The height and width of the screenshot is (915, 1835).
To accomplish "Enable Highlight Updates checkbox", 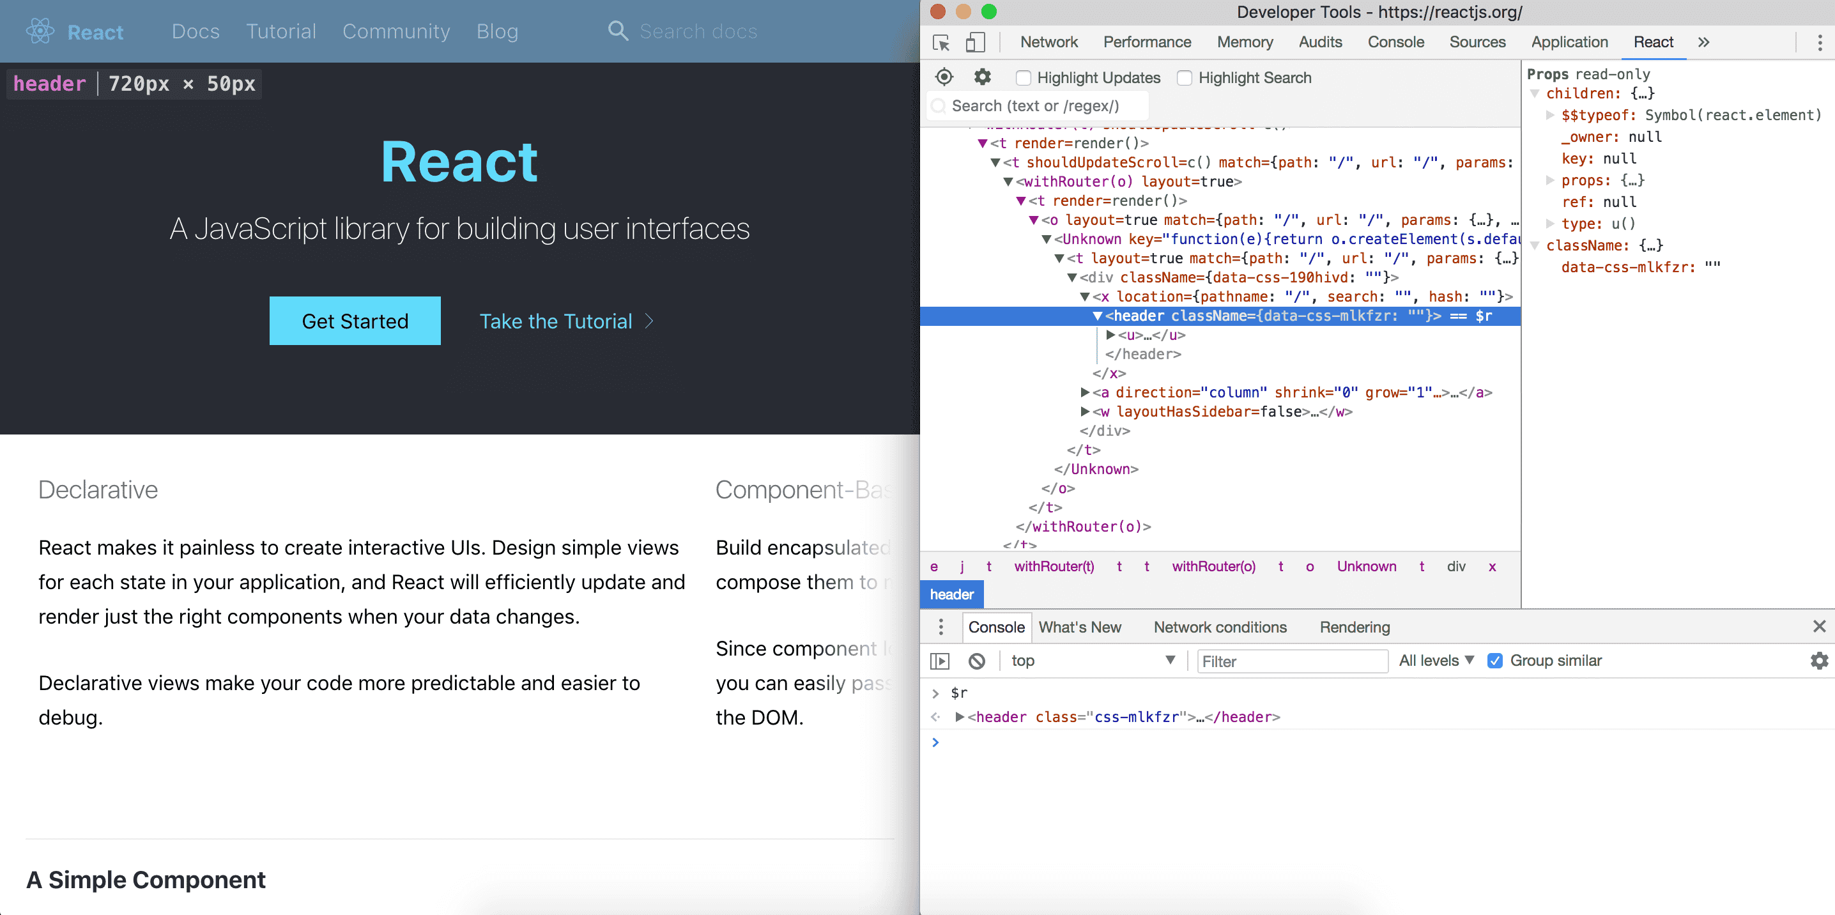I will pos(1023,78).
